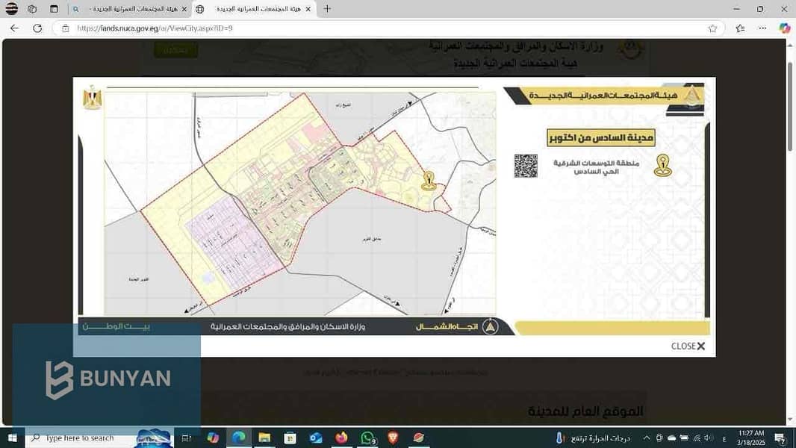The width and height of the screenshot is (796, 448).
Task: Launch Copilot from the Edge toolbar
Action: click(784, 28)
